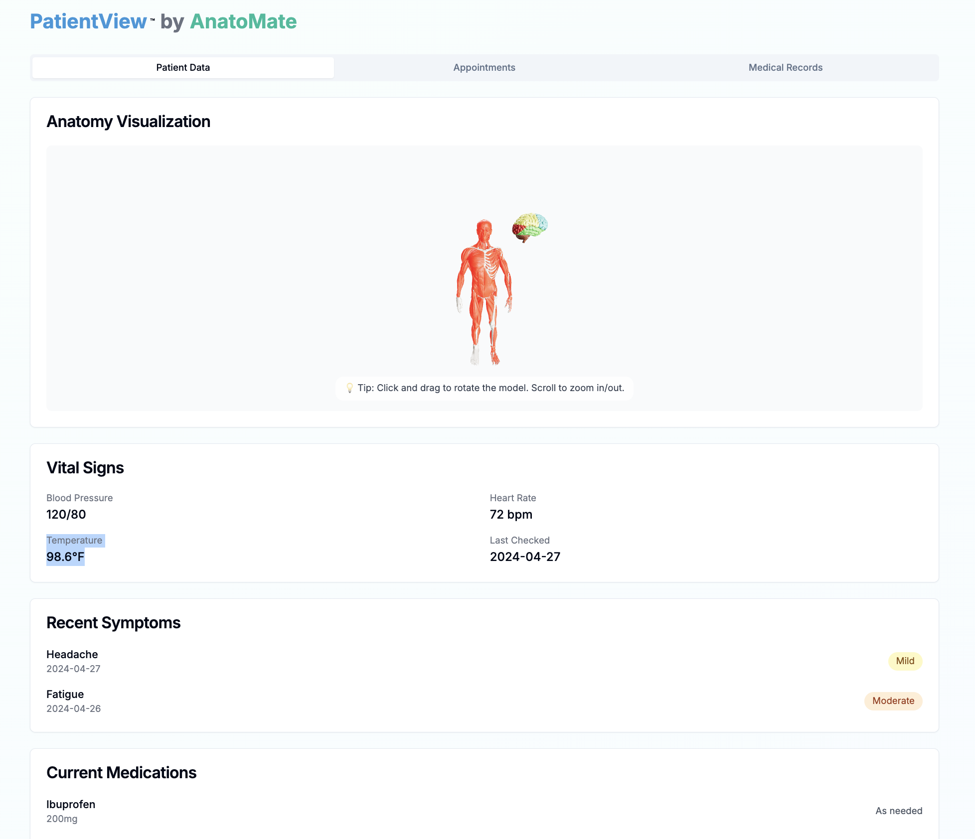The height and width of the screenshot is (839, 975).
Task: Select the Fatigue symptom entry
Action: click(65, 695)
